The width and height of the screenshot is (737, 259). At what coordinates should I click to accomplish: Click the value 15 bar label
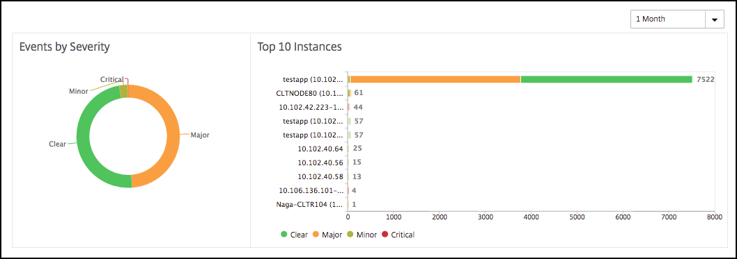(x=356, y=162)
